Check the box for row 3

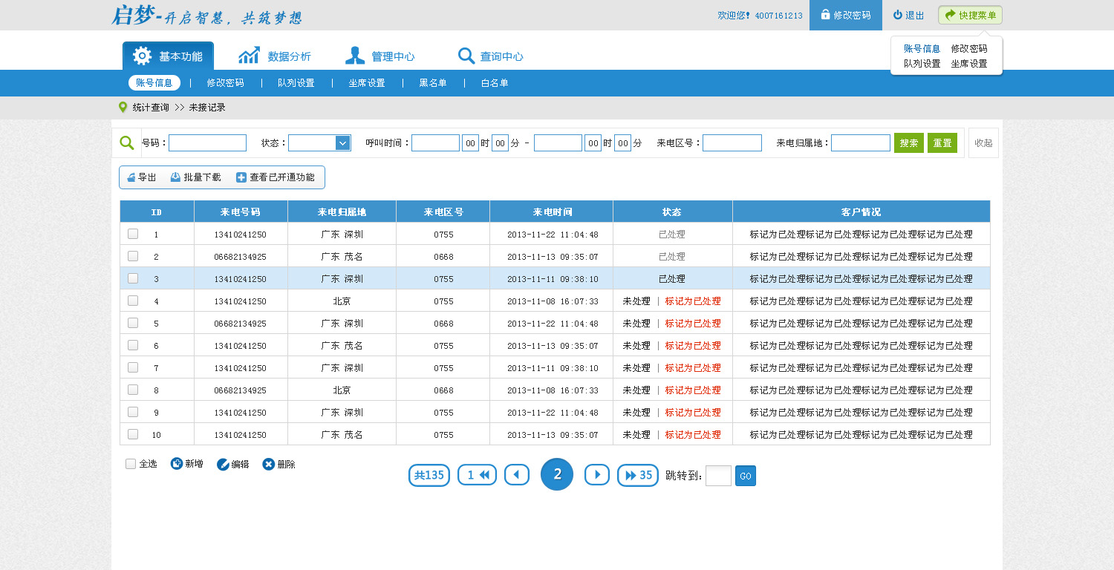(x=133, y=278)
